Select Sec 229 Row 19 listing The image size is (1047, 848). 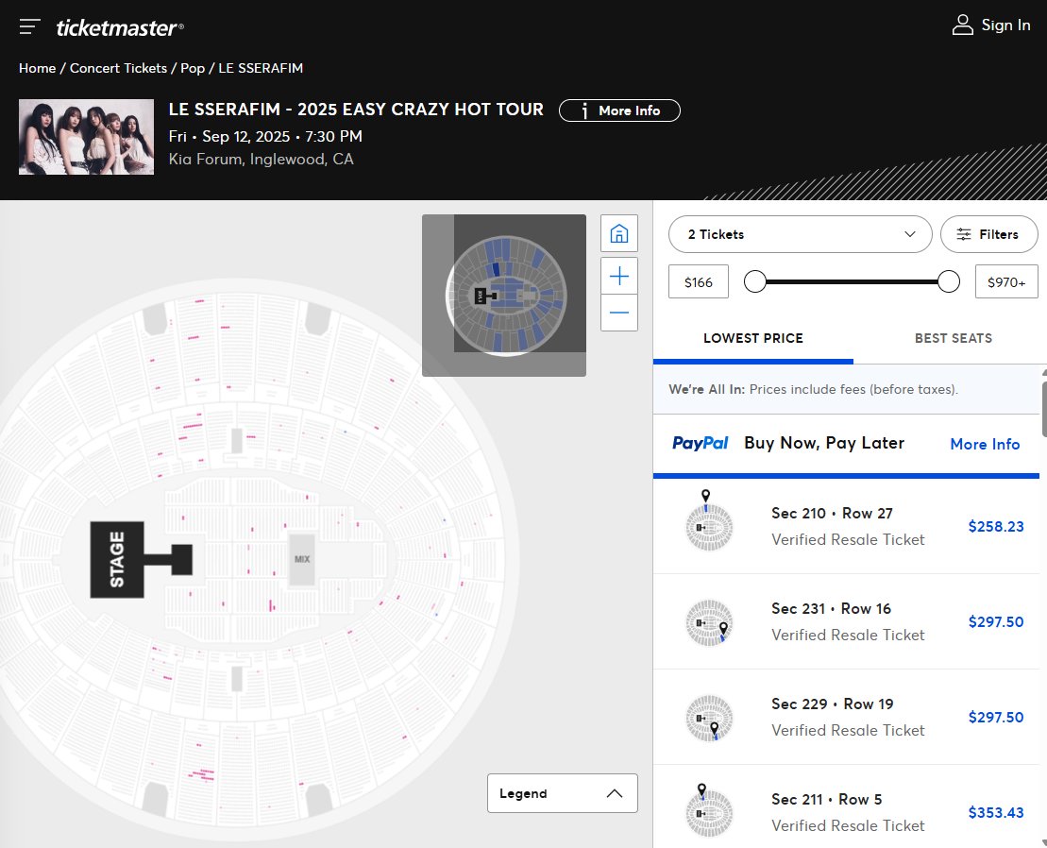click(846, 717)
